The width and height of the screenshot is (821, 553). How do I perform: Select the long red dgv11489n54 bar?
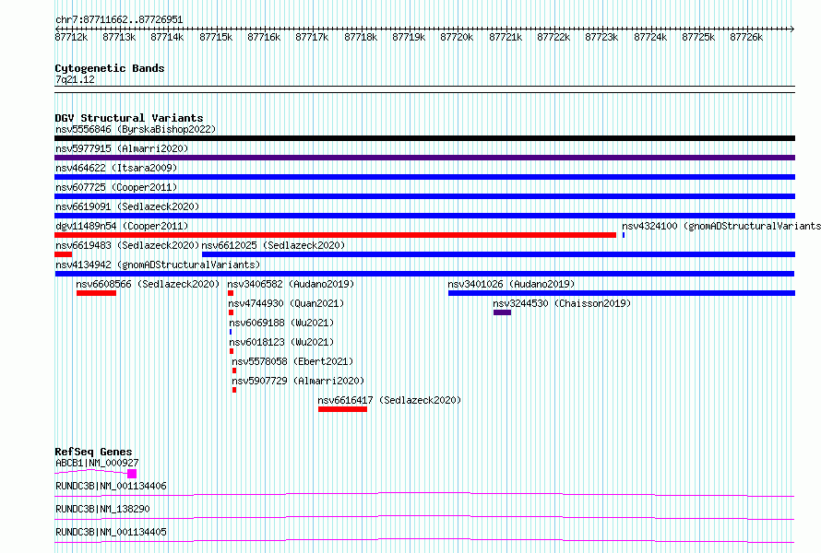tap(335, 235)
